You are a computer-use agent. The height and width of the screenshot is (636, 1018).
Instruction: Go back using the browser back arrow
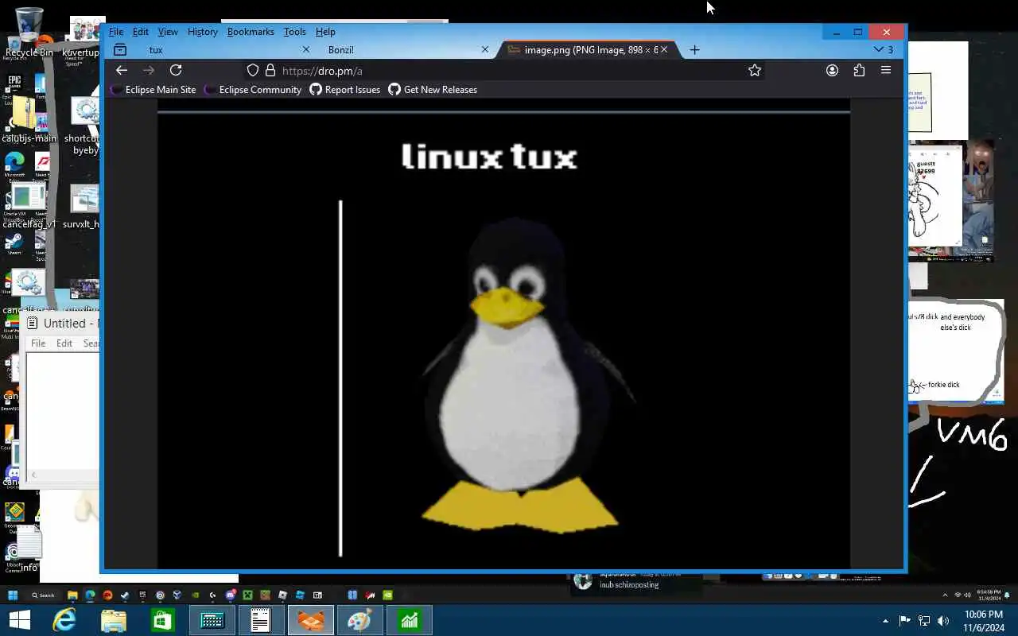point(122,70)
